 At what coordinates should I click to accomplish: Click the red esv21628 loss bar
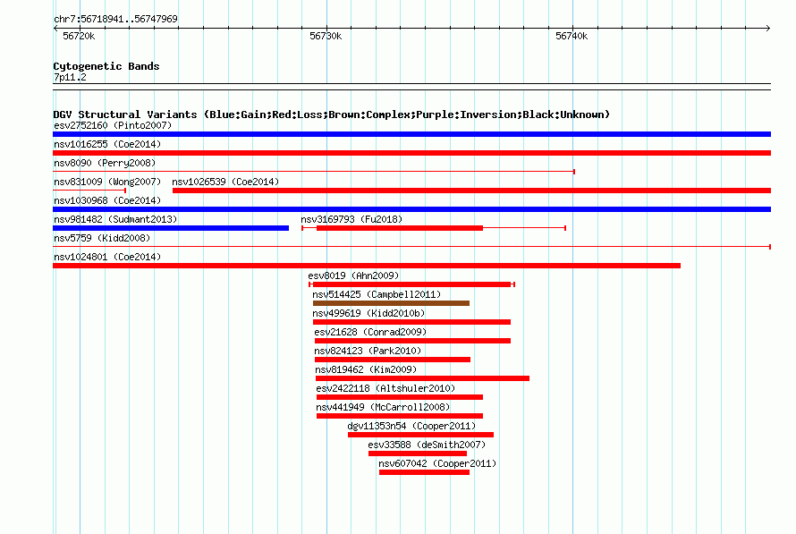412,341
